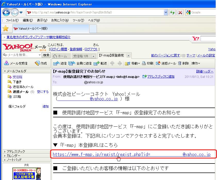Click メールを受信 receive mail button
This screenshot has width=217, height=180.
coord(16,63)
